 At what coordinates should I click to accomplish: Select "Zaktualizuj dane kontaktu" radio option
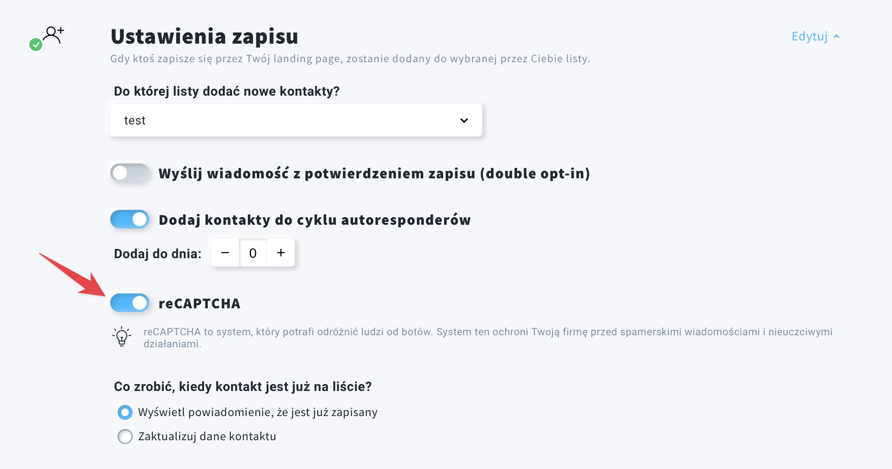pyautogui.click(x=125, y=436)
